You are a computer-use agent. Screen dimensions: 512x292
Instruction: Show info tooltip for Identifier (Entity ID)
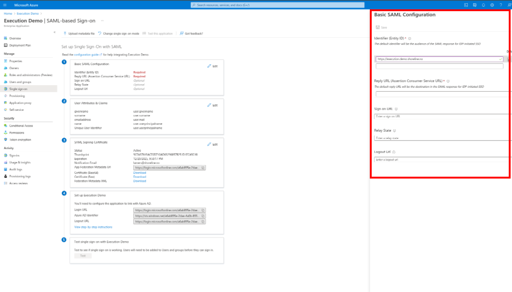pos(410,39)
